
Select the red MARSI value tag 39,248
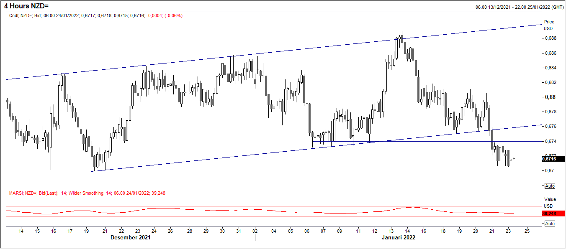pos(553,213)
